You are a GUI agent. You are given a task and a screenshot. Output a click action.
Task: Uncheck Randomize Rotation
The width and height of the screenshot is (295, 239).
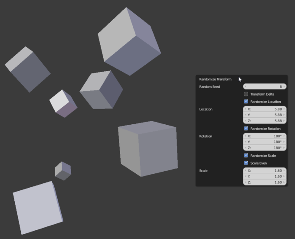click(246, 128)
